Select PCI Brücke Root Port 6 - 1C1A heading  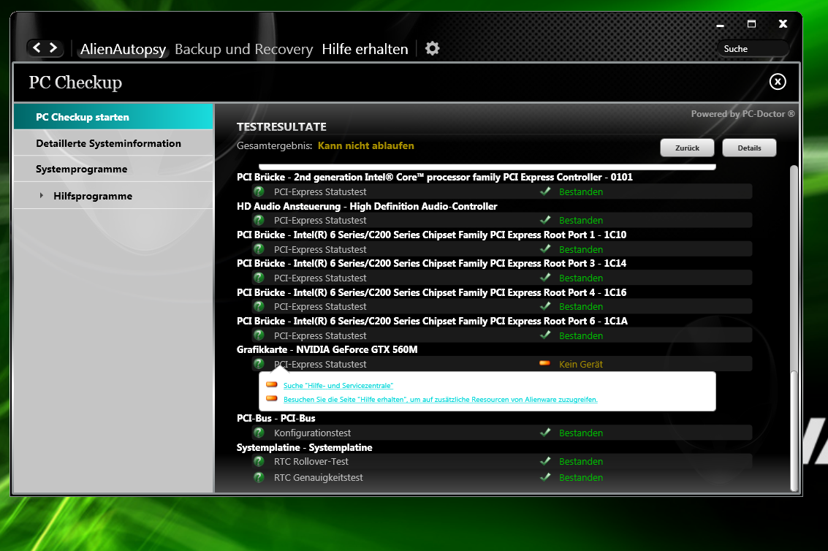click(x=432, y=321)
